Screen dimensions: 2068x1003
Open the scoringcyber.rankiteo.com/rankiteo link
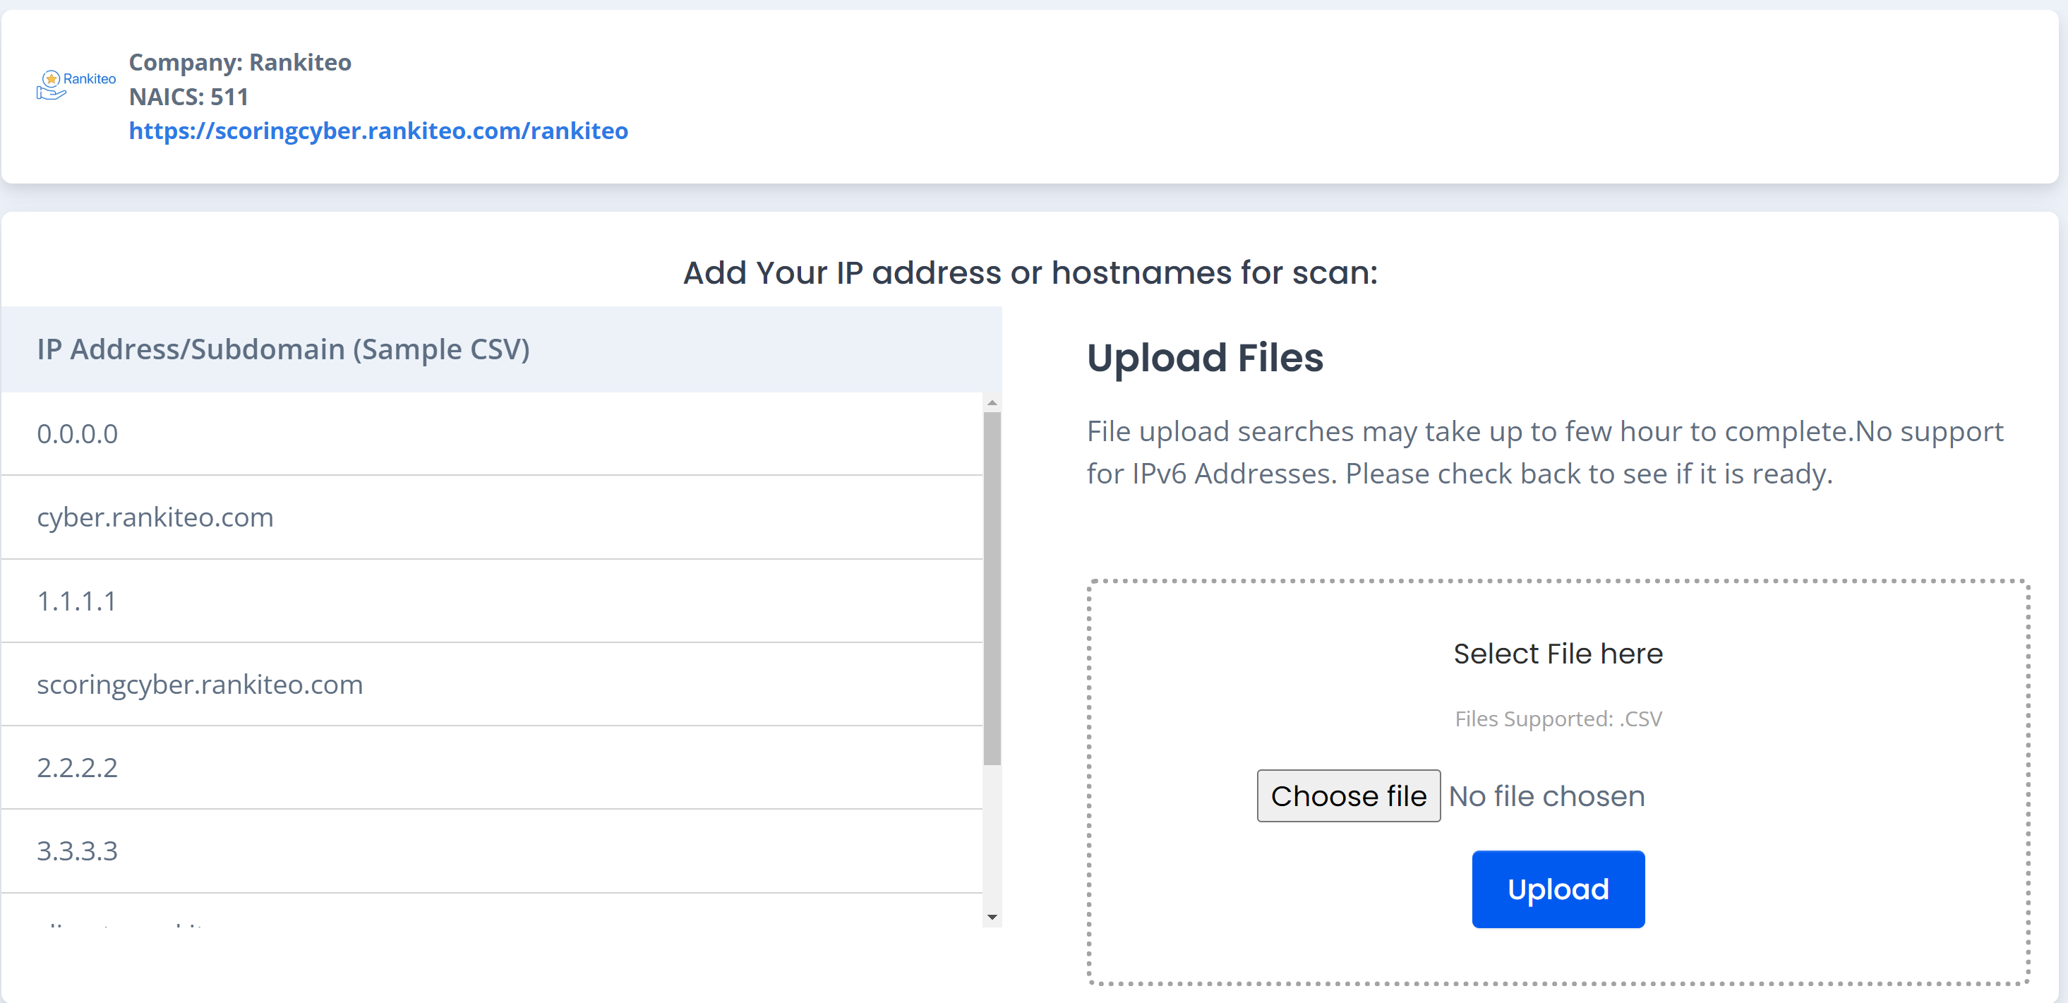(x=378, y=131)
